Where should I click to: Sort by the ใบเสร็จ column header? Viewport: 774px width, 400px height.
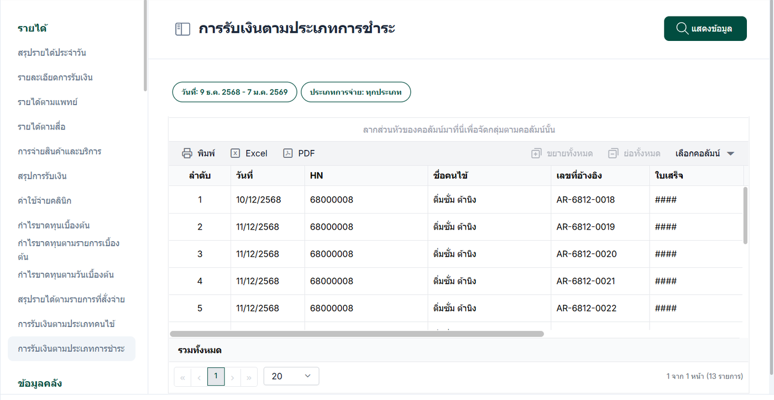tap(696, 176)
